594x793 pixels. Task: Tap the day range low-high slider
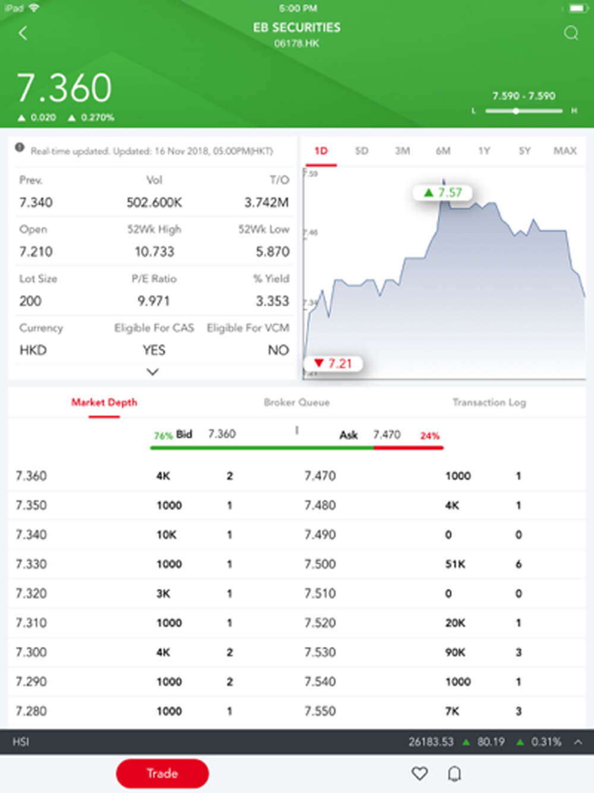pos(523,111)
